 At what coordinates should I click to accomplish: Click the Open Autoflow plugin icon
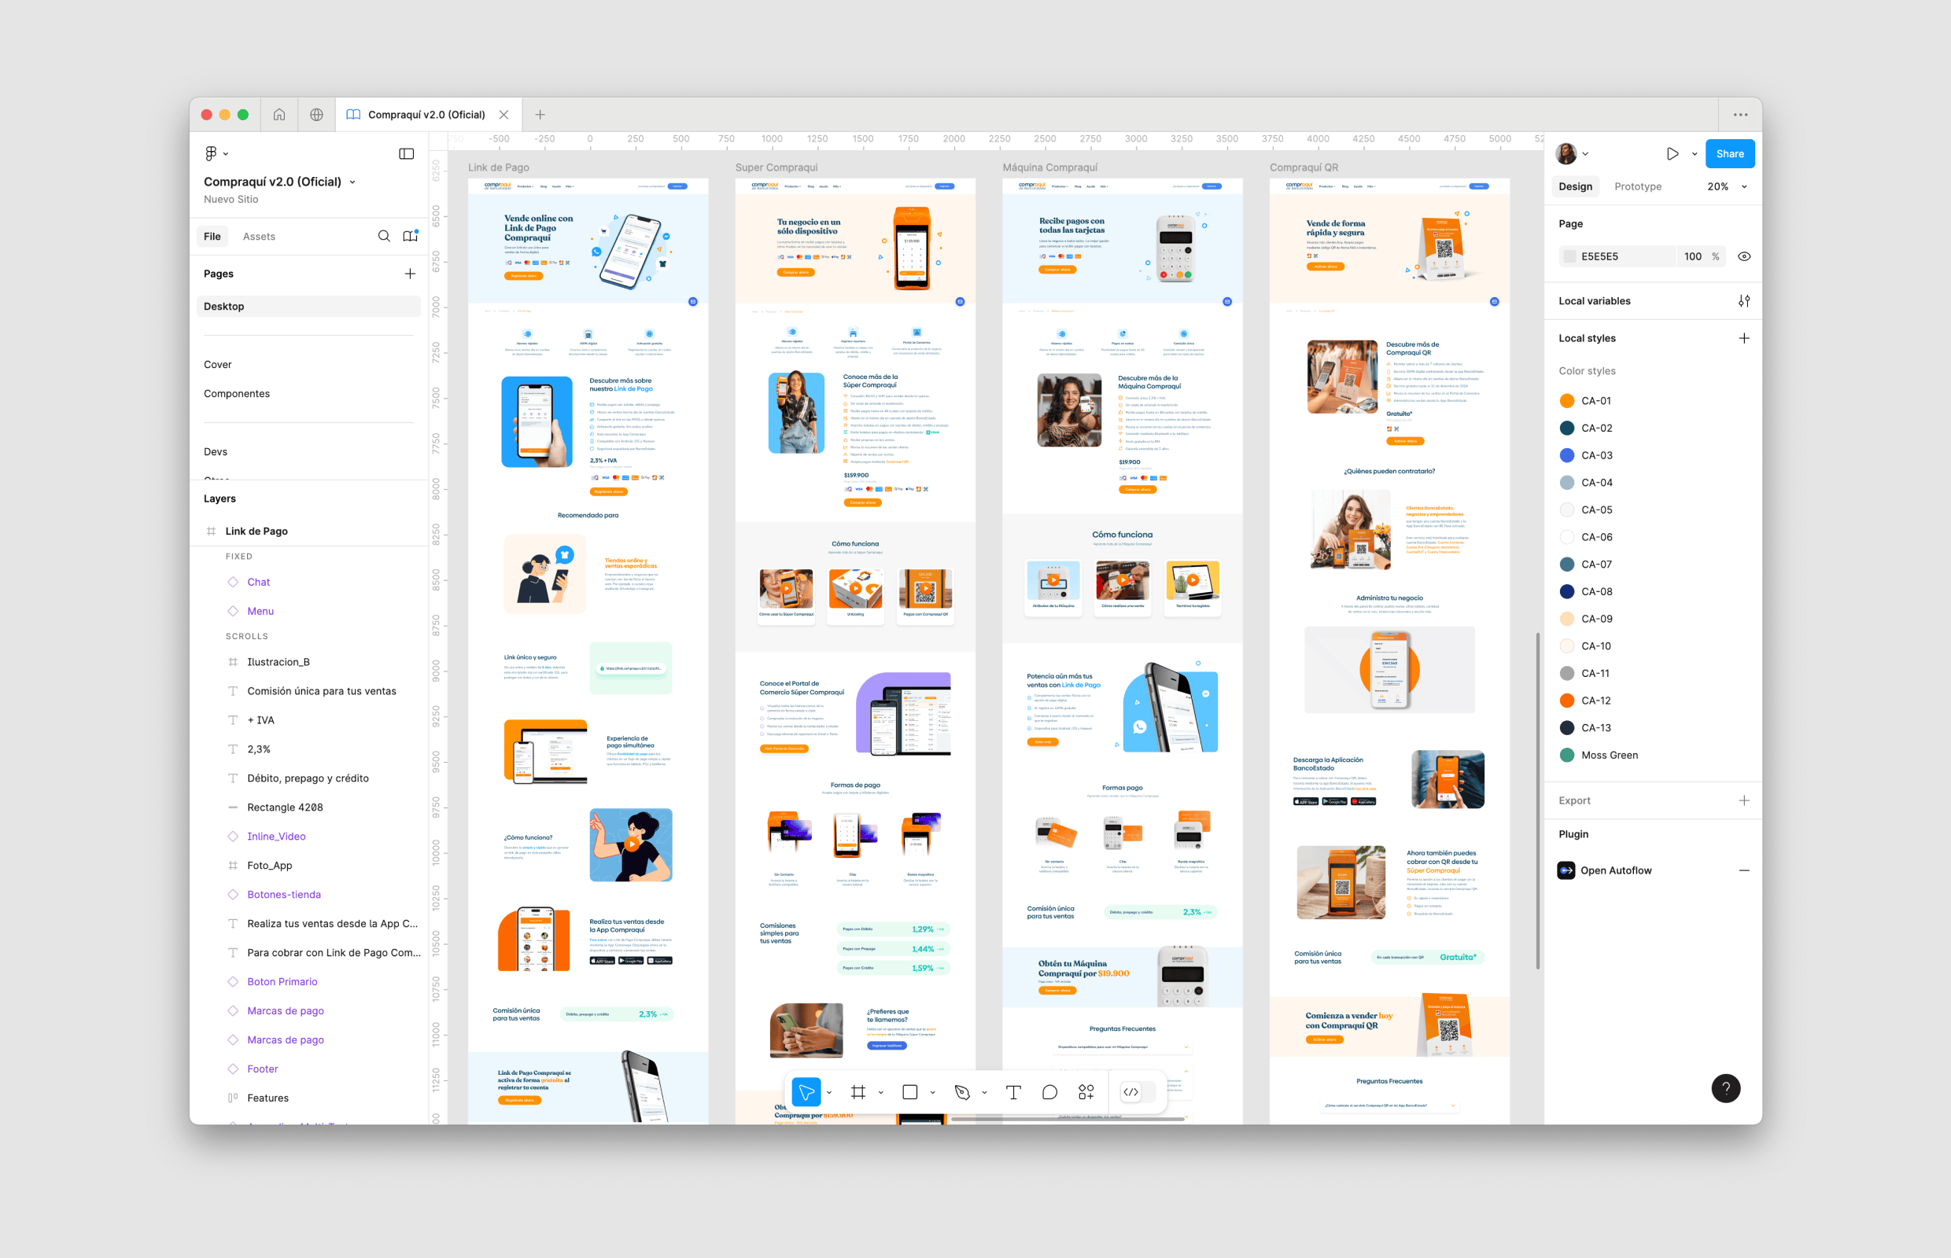tap(1566, 871)
